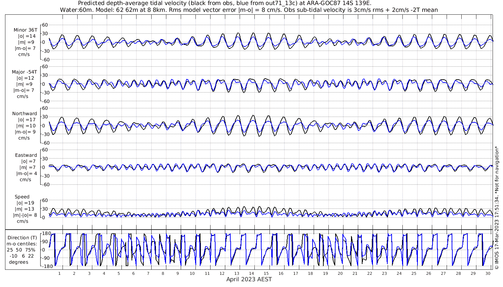
Task: Click '|m|-|o|= 8' in the Speed panel
Action: coord(25,215)
